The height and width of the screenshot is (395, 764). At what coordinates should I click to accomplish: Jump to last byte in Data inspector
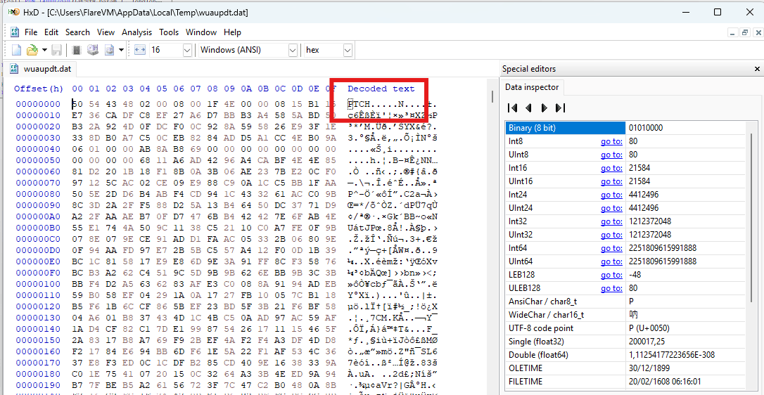coord(560,108)
